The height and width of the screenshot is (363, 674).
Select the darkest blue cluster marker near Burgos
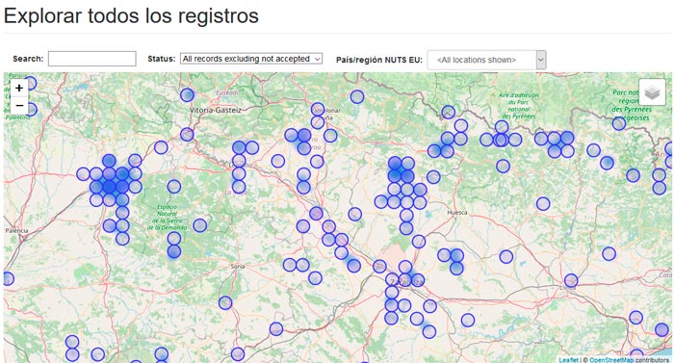point(109,187)
